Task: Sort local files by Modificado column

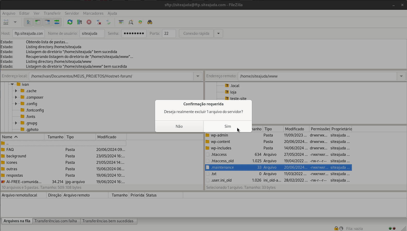Action: [111, 137]
